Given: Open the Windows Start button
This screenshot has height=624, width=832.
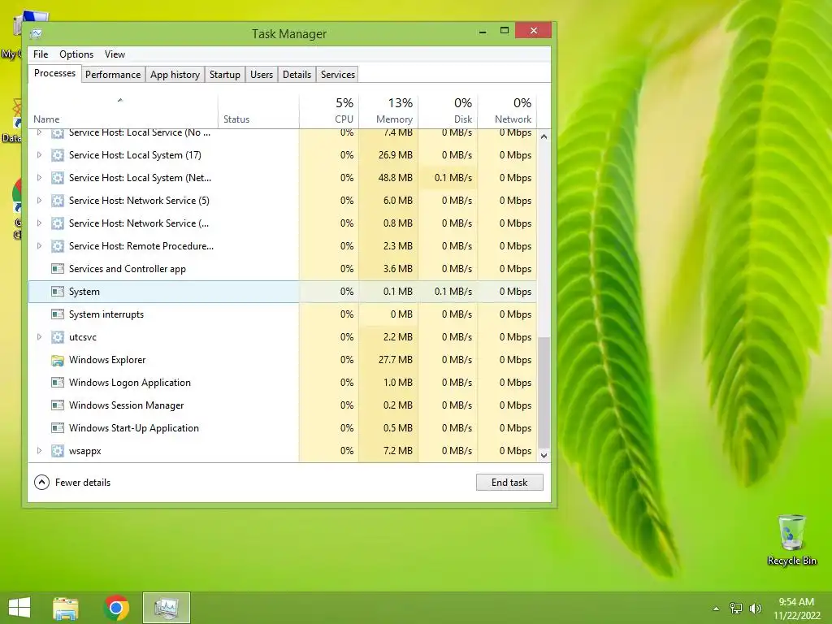Looking at the screenshot, I should (19, 608).
